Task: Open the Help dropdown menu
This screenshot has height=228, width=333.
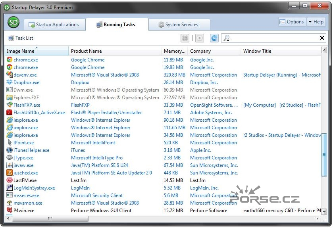Action: click(x=316, y=22)
